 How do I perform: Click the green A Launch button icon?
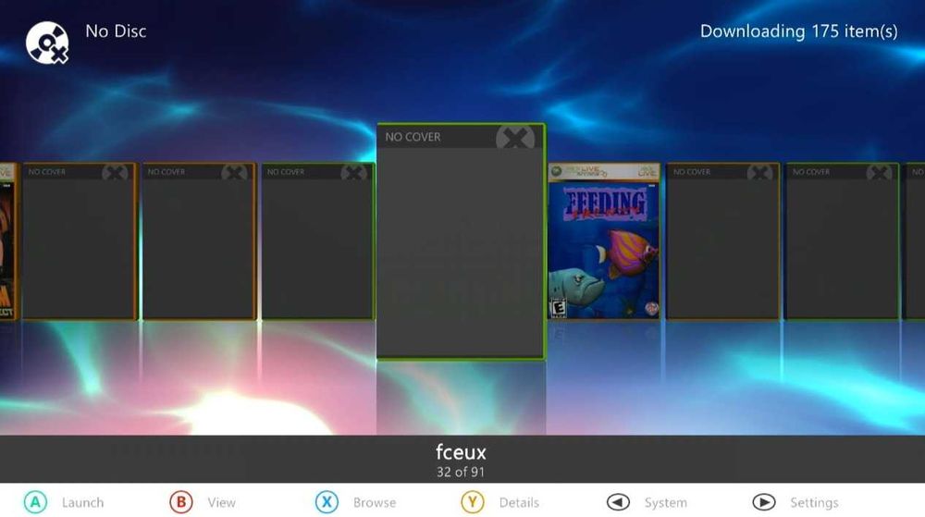tap(35, 502)
